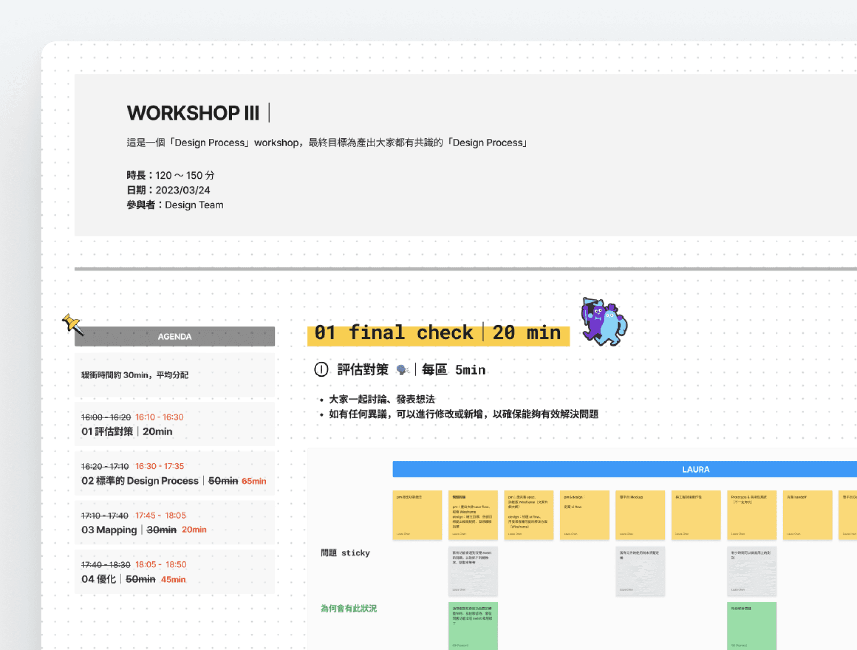Select the pushpin sticker above the agenda

(x=73, y=325)
